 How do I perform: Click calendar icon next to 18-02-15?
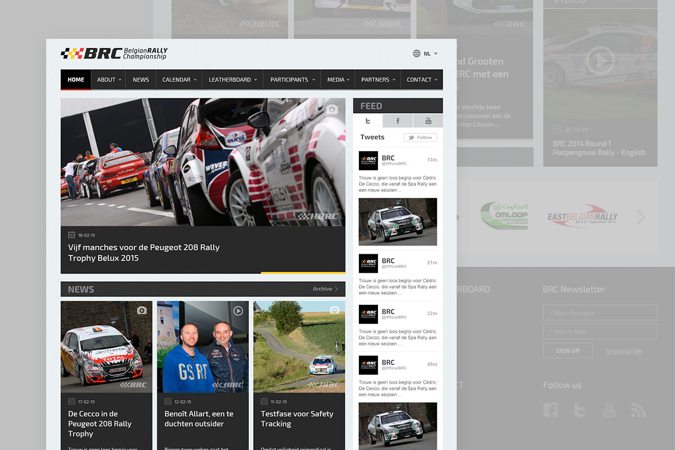(71, 235)
